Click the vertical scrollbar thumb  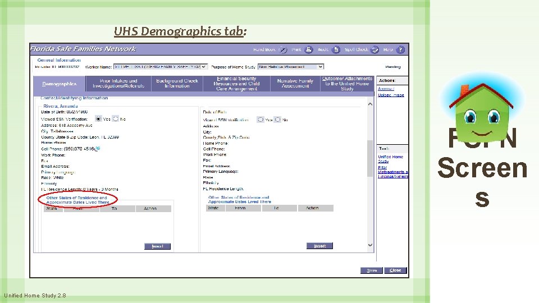click(370, 158)
